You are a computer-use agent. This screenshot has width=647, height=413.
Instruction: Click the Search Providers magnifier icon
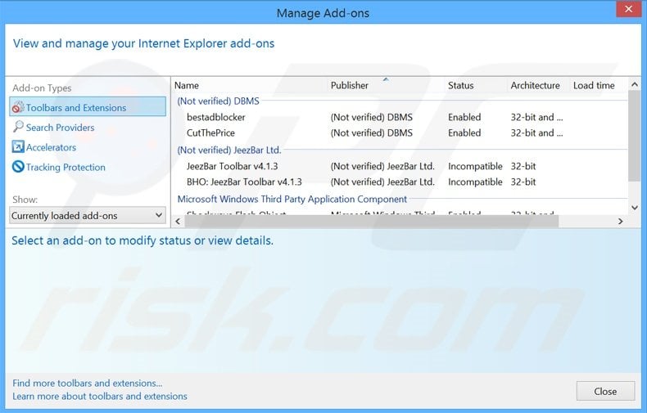pyautogui.click(x=18, y=128)
